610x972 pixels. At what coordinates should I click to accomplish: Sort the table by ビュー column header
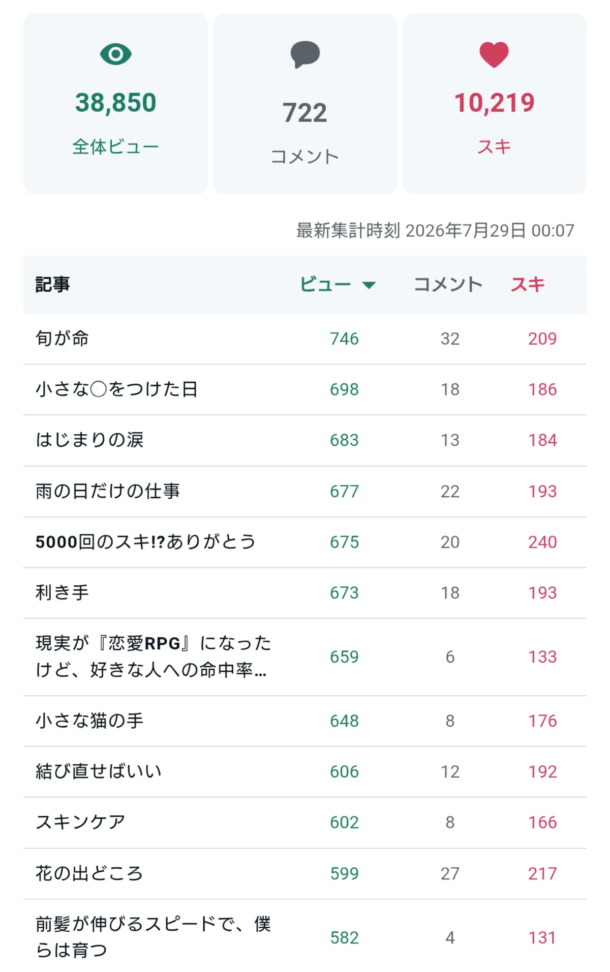[x=325, y=284]
